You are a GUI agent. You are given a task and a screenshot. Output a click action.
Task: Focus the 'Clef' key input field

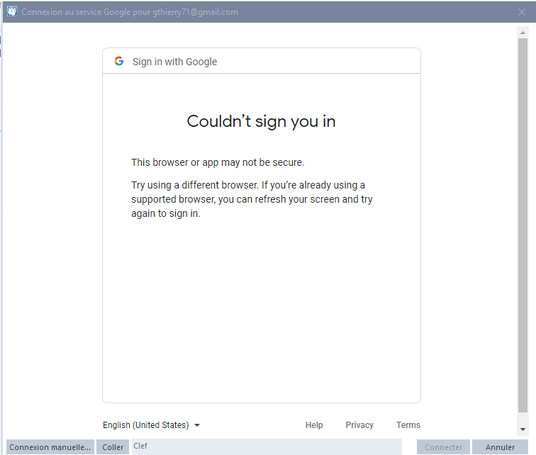(x=266, y=446)
